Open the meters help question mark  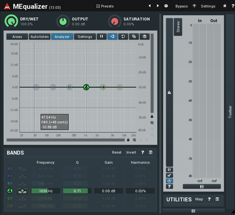[169, 187]
